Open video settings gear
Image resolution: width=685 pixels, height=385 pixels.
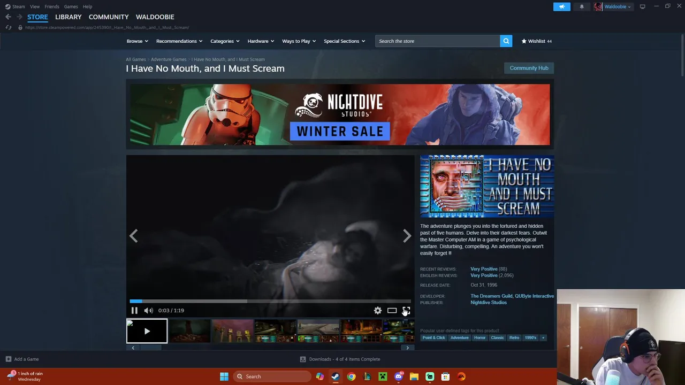click(378, 310)
